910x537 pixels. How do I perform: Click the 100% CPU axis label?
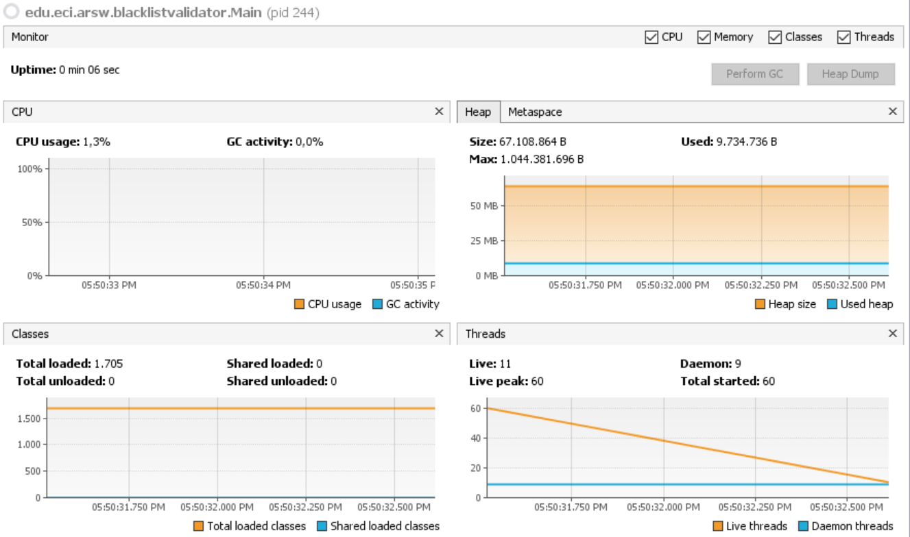pos(29,168)
